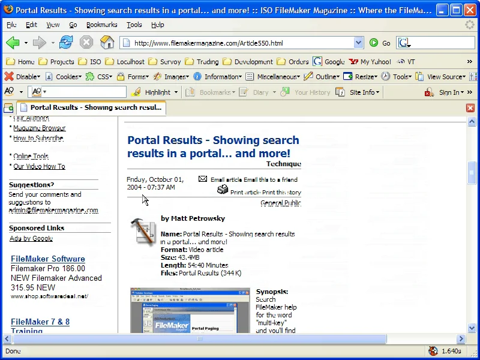Open the Tools menu
The height and width of the screenshot is (360, 480).
pos(134,25)
